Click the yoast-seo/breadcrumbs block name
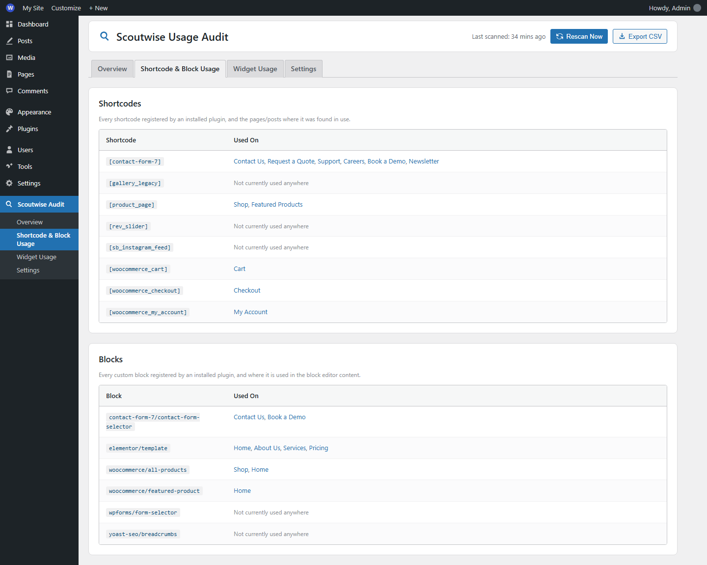 [x=143, y=534]
